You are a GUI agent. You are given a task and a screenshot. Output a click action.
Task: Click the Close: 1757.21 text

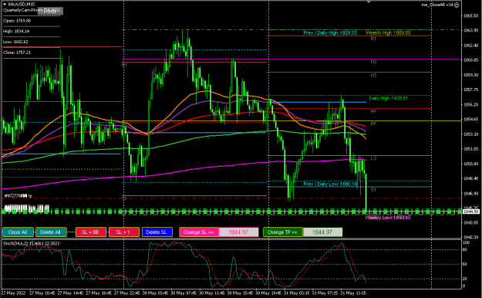(x=17, y=52)
